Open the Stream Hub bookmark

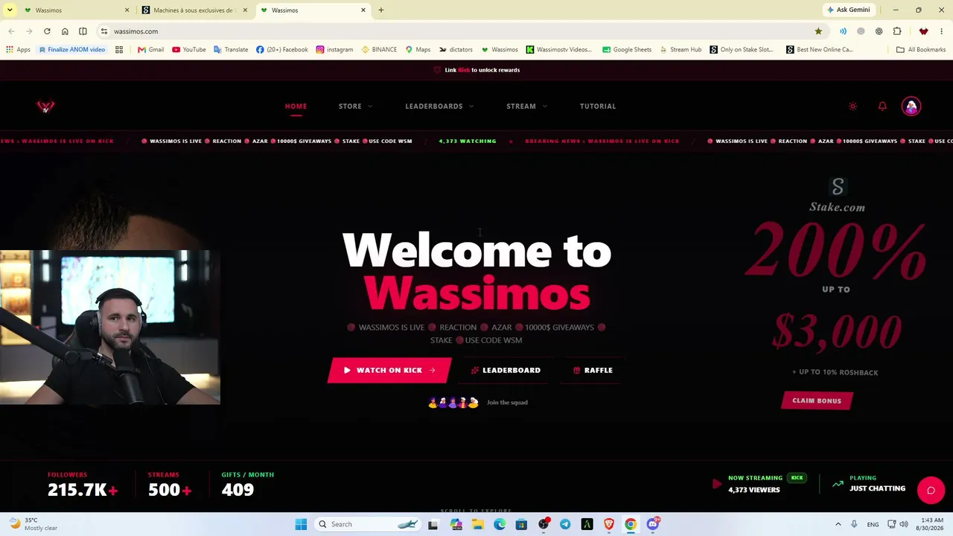tap(681, 50)
